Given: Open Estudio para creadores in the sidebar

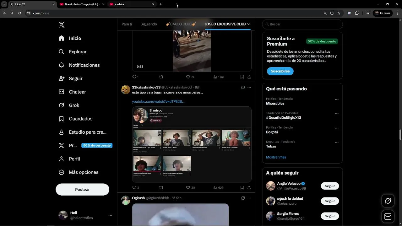Looking at the screenshot, I should pos(83,132).
